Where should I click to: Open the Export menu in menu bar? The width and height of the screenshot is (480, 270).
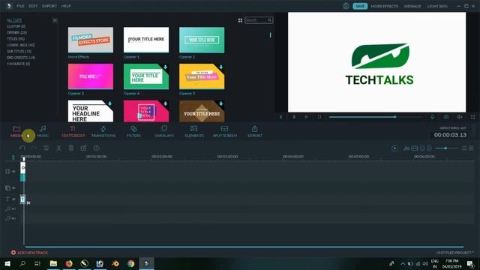49,6
